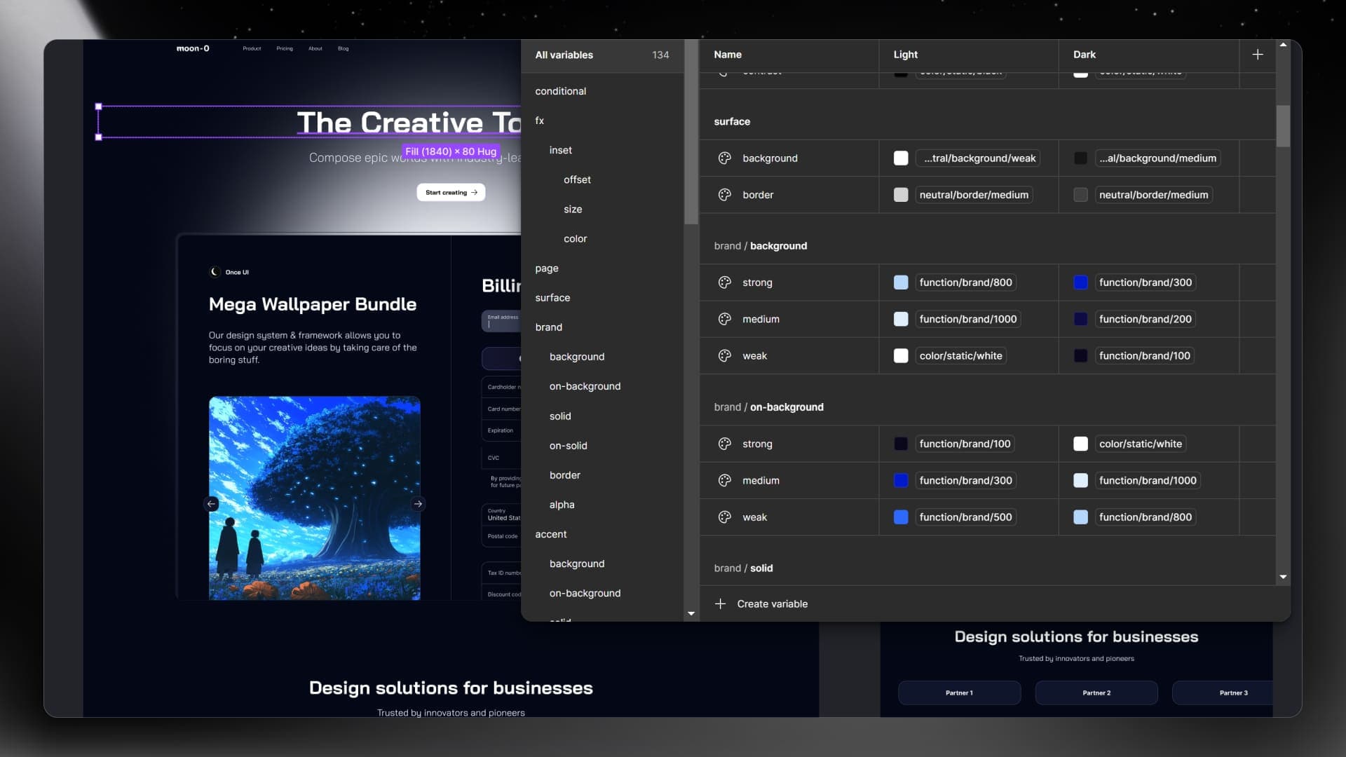
Task: Expand the accent group in the variables sidebar
Action: 551,533
